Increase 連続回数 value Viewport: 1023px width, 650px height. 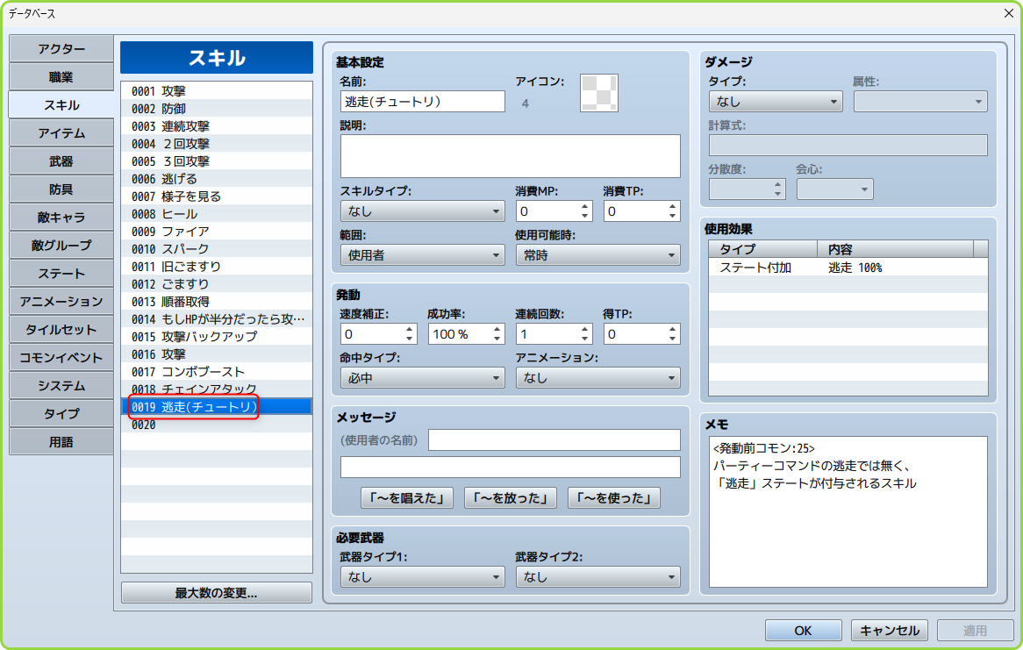pos(584,329)
